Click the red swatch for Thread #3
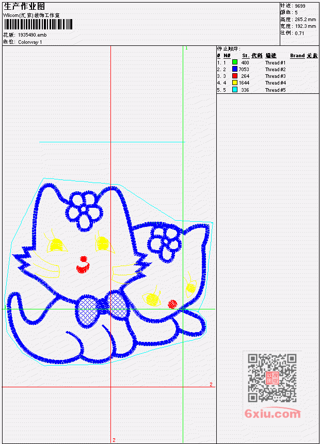The height and width of the screenshot is (444, 320). 235,76
